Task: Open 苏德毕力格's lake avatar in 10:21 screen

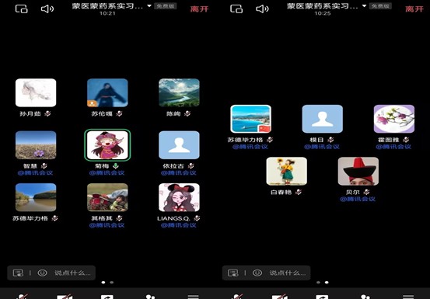Action: coord(36,197)
